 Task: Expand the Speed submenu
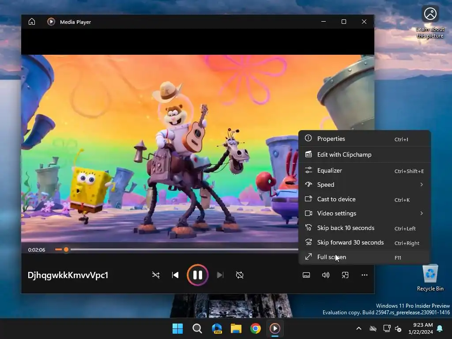pos(365,185)
